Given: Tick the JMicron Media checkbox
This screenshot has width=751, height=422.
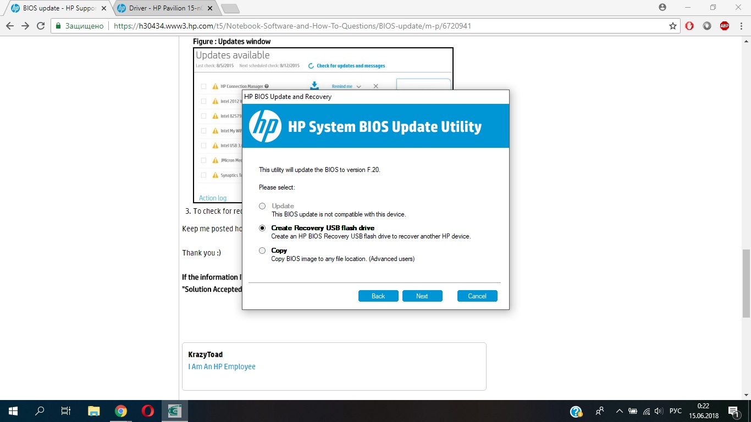Looking at the screenshot, I should (203, 160).
